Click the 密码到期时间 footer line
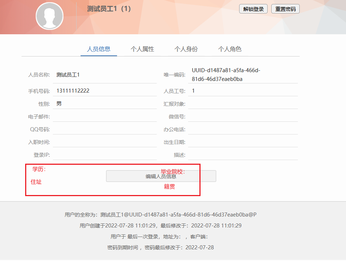Screen dimensions: 346x261 (161, 247)
